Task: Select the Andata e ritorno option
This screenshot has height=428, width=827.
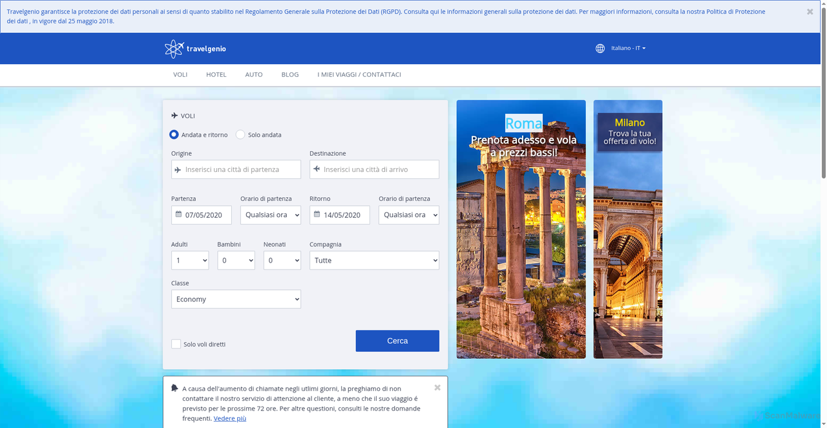Action: (174, 135)
